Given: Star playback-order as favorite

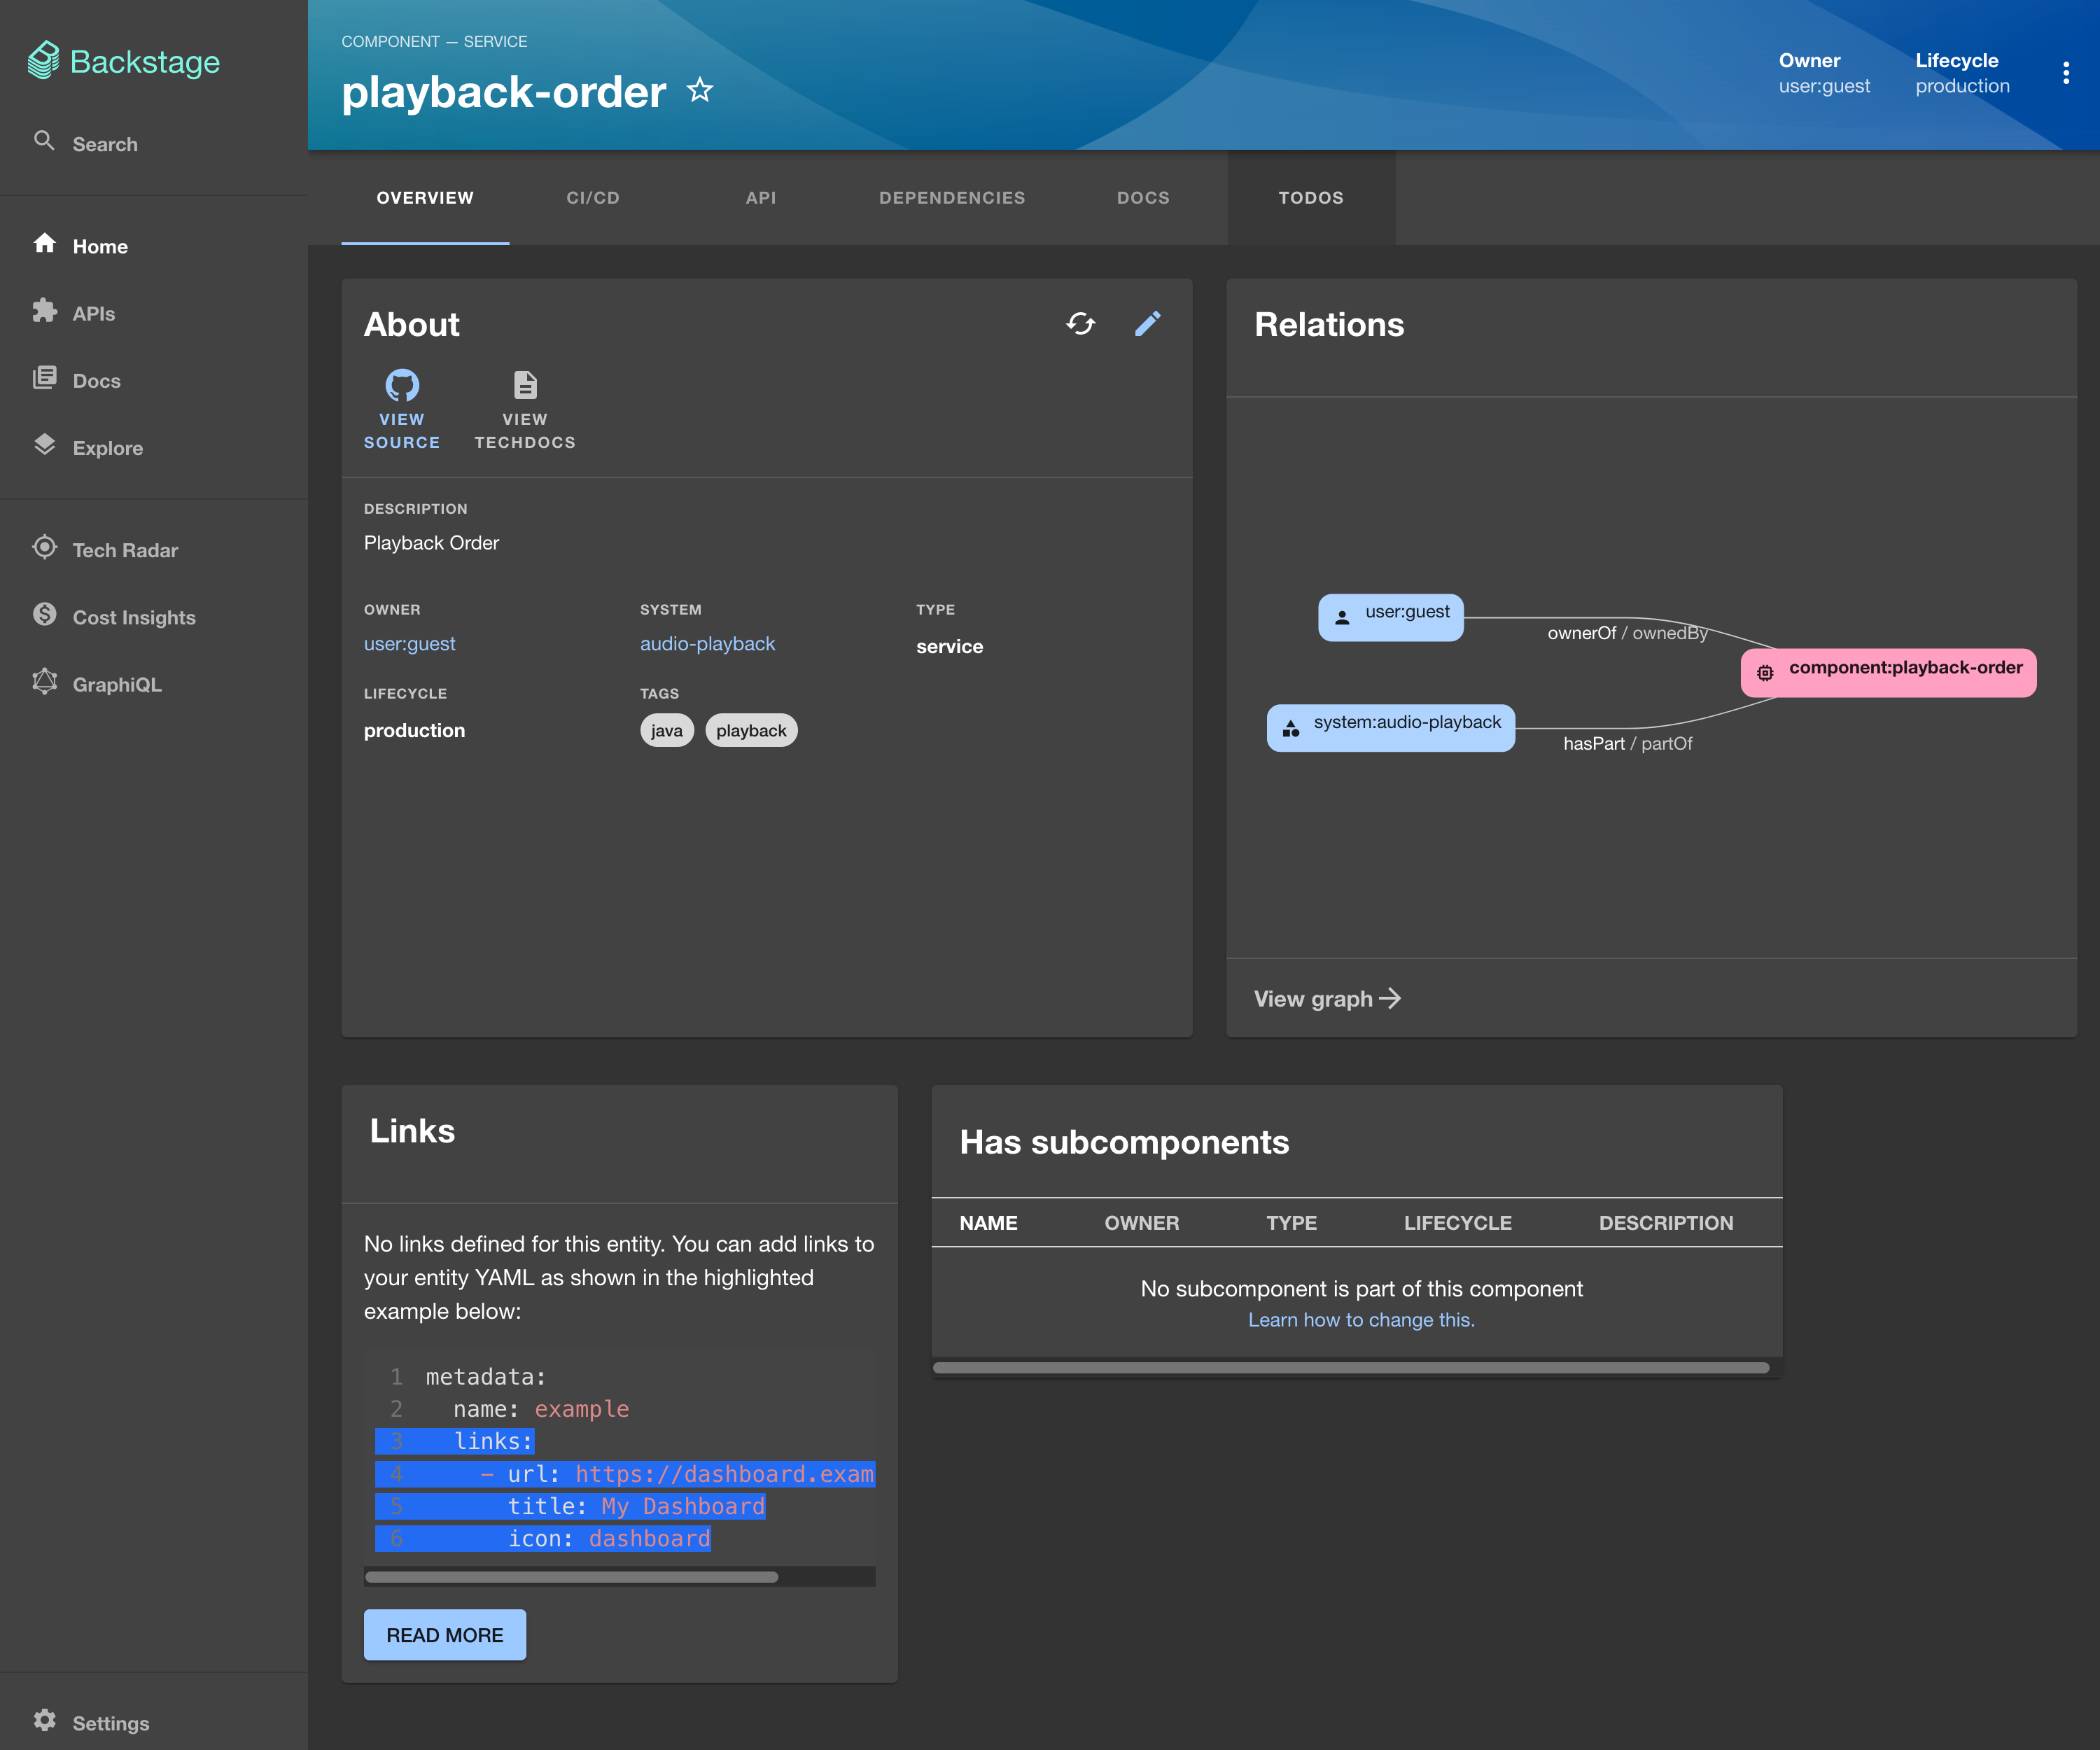Looking at the screenshot, I should pos(700,91).
